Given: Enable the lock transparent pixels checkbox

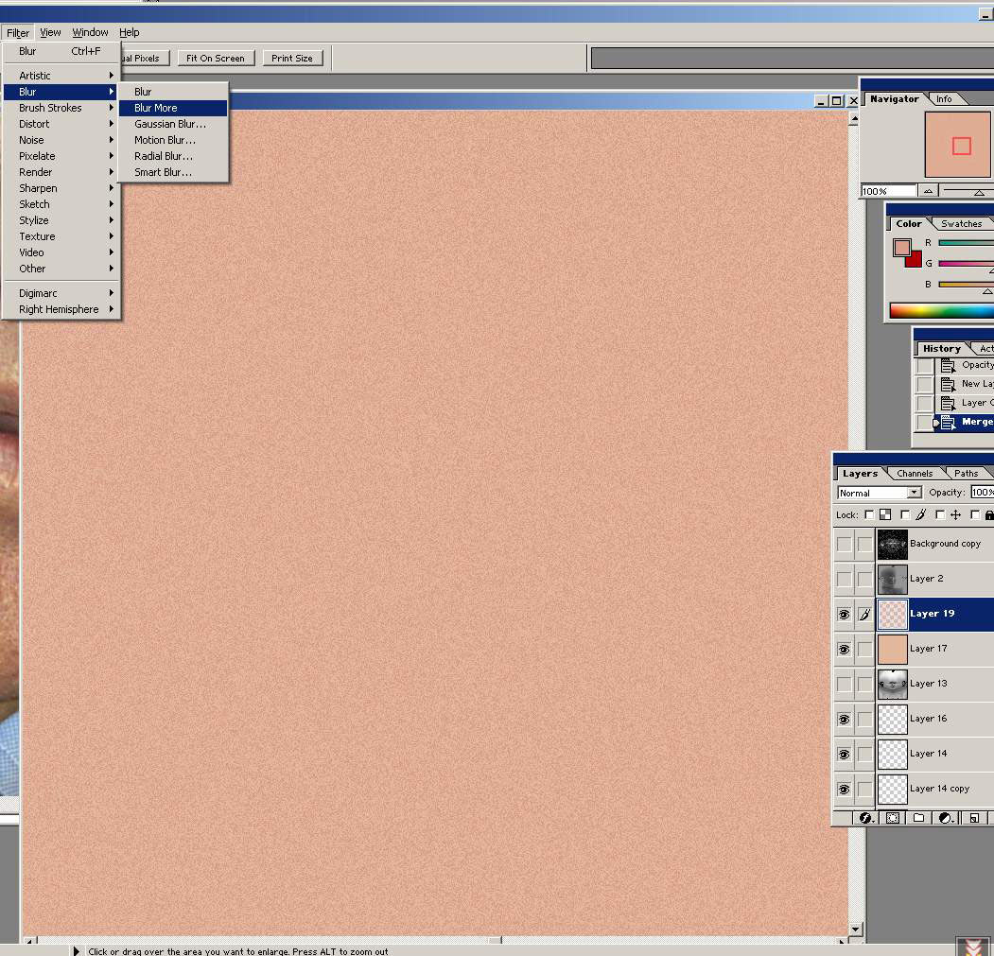Looking at the screenshot, I should [869, 515].
